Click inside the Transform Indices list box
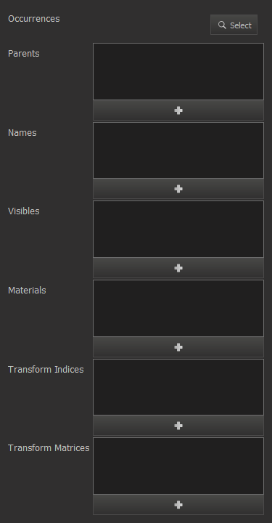Viewport: 272px width, 523px height. point(178,387)
